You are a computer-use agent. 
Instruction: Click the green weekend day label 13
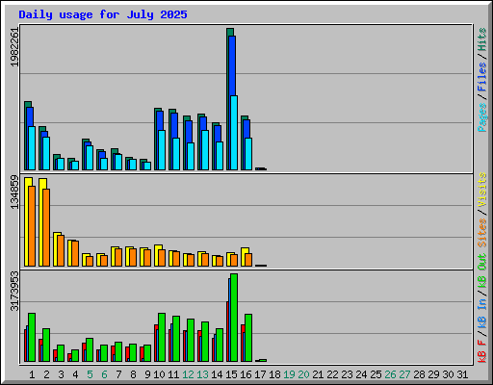click(202, 374)
